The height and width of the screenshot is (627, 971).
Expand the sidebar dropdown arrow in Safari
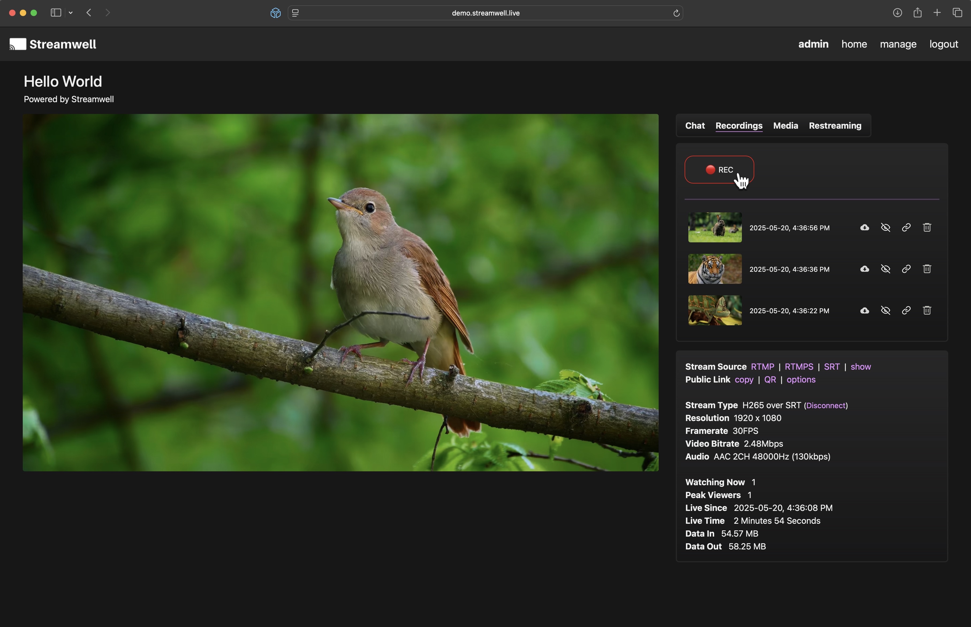pyautogui.click(x=71, y=13)
